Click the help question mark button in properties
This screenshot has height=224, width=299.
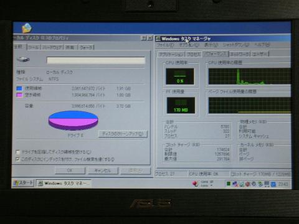pos(143,38)
